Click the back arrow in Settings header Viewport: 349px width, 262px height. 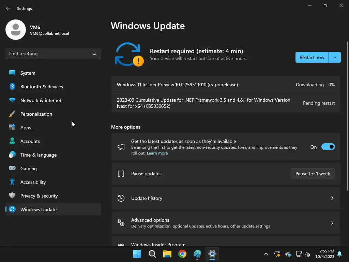[8, 8]
